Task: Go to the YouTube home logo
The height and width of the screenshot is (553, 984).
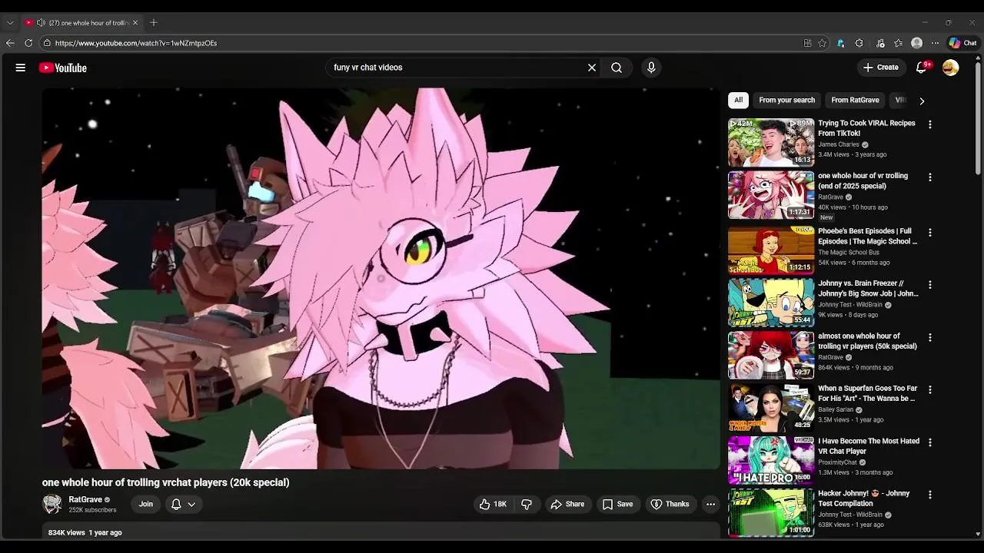Action: 63,68
